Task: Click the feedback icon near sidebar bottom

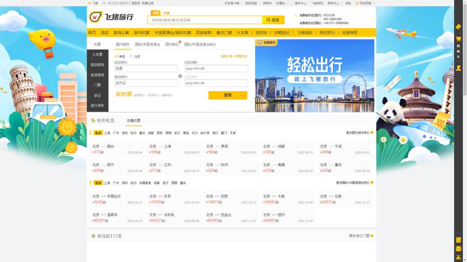Action: click(458, 240)
